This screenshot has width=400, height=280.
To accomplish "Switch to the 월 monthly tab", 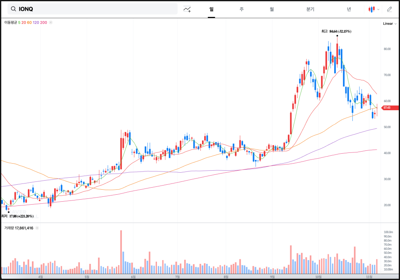I will (x=272, y=9).
